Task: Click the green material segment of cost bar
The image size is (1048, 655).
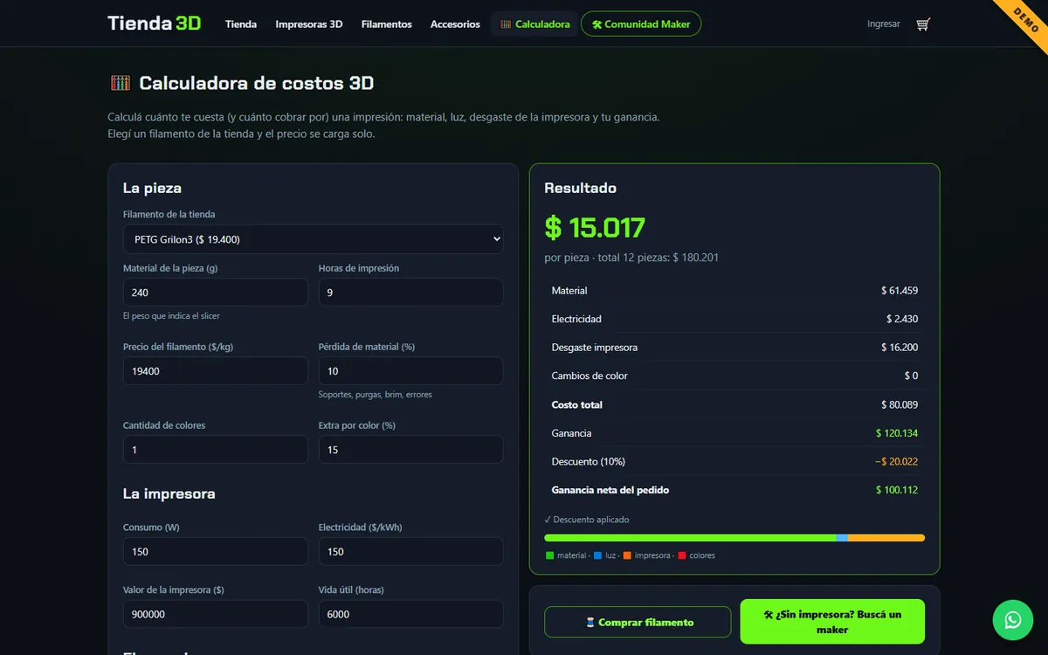Action: coord(690,538)
